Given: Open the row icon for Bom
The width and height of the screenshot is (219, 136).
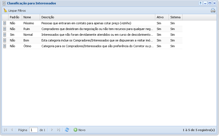Looking at the screenshot, I should tap(5, 40).
